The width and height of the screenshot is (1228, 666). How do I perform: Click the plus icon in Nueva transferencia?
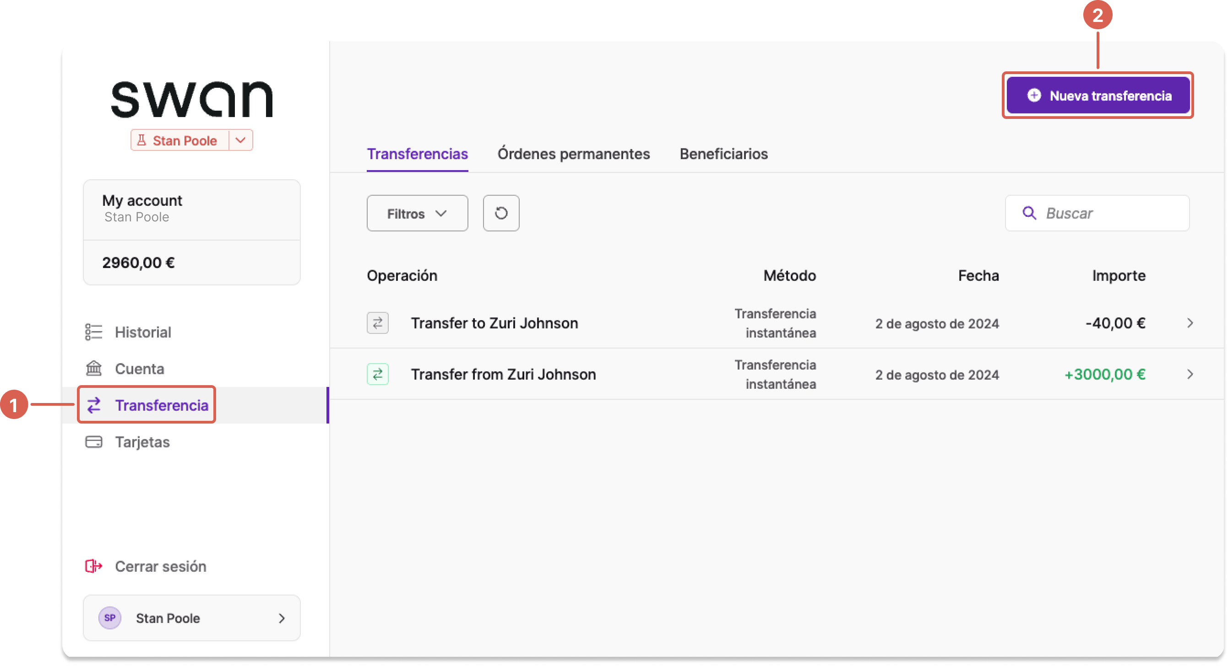tap(1033, 95)
